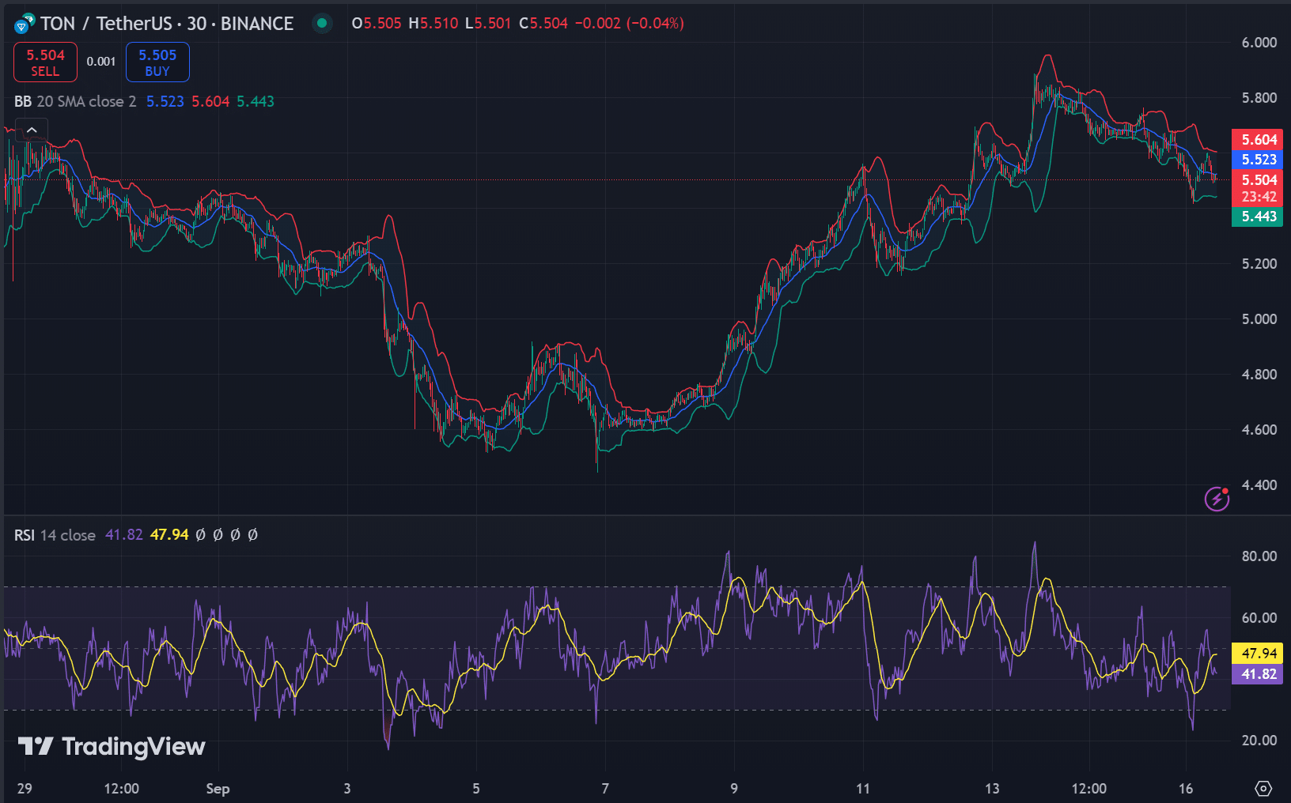The image size is (1291, 803).
Task: Click the purple 41.82 RSI axis label
Action: pos(1258,674)
